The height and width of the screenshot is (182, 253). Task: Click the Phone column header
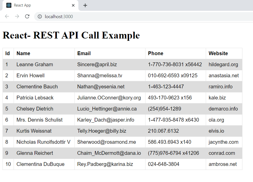click(x=156, y=53)
